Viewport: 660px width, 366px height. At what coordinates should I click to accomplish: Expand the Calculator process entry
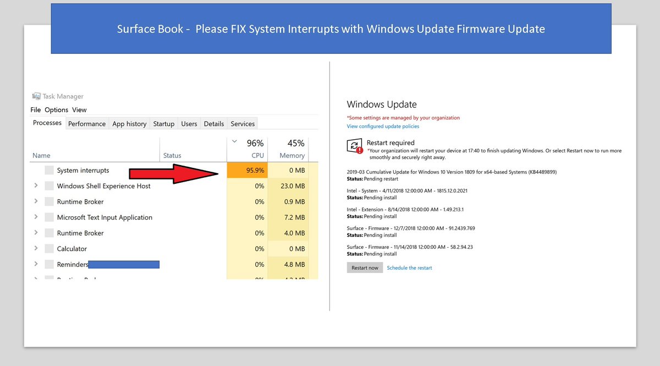[x=37, y=249]
